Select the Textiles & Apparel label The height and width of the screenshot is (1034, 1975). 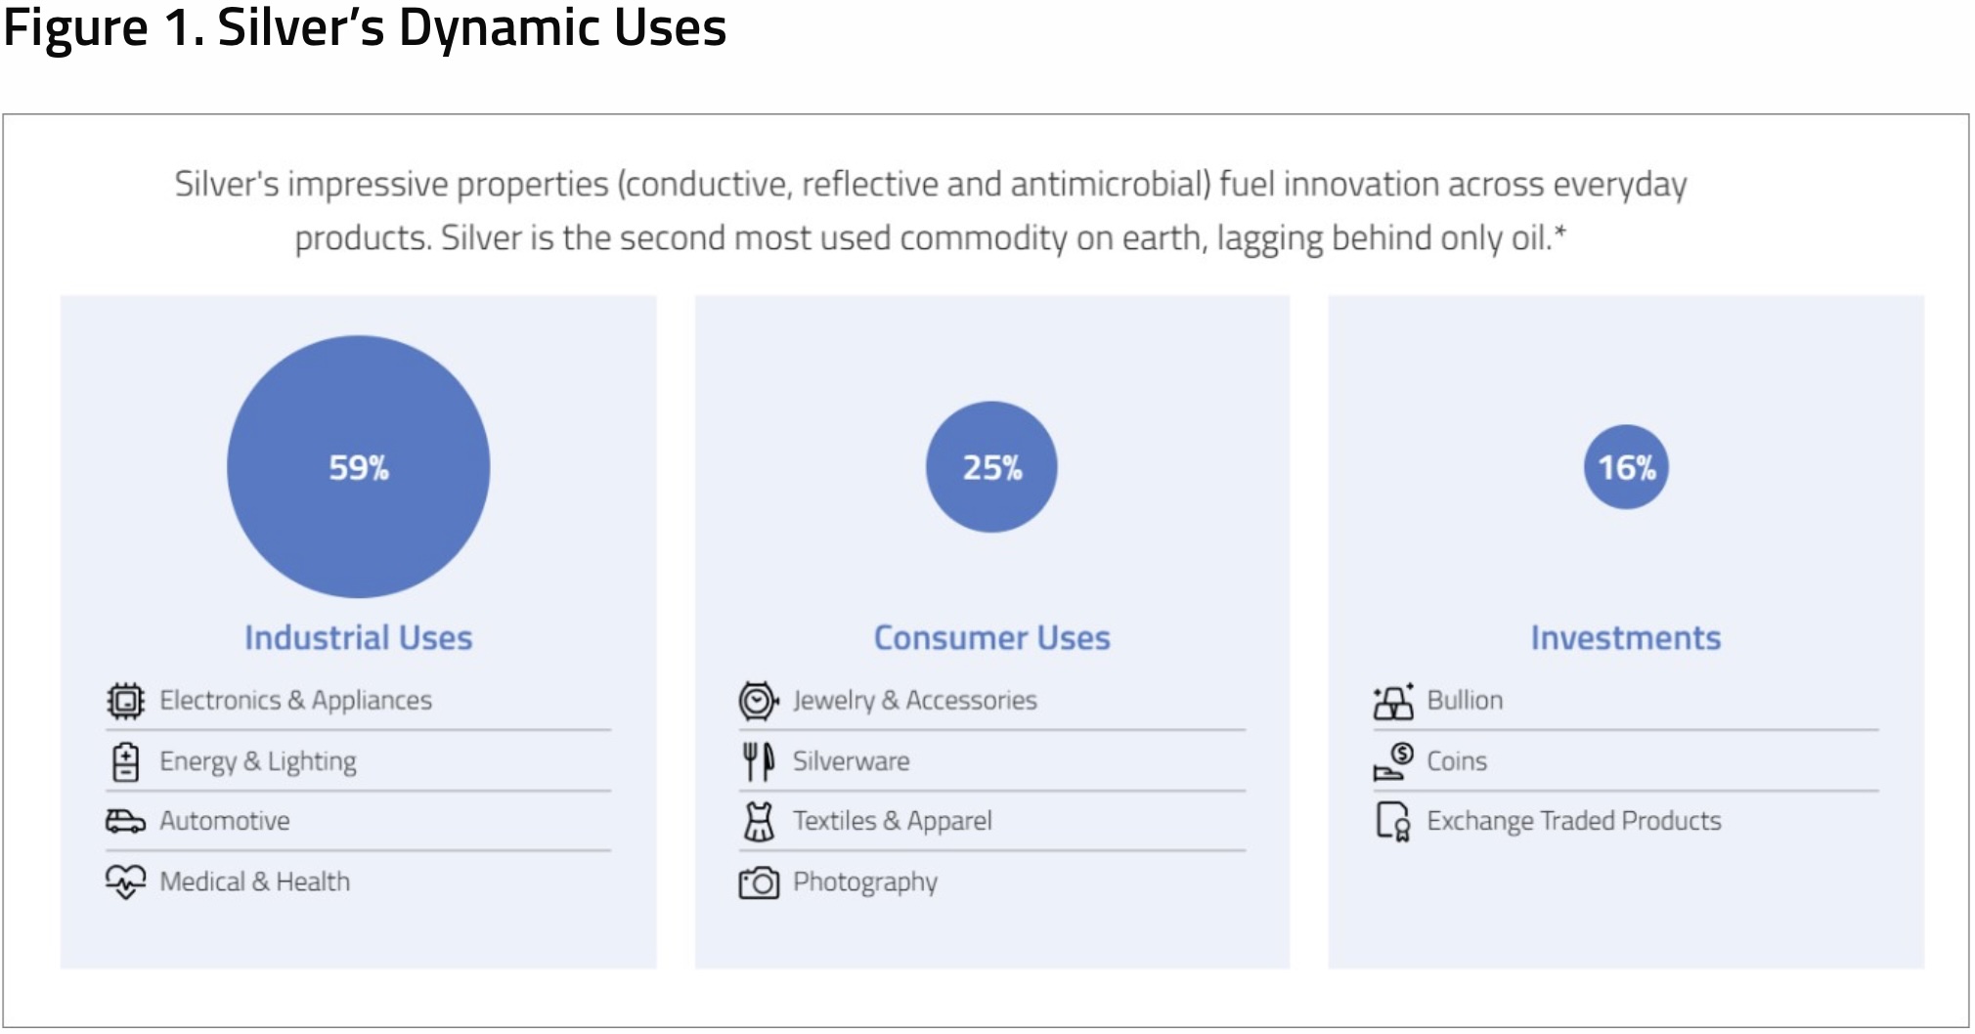(893, 821)
